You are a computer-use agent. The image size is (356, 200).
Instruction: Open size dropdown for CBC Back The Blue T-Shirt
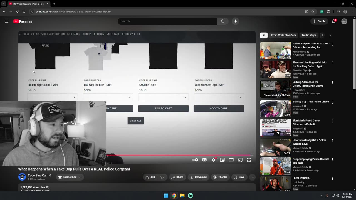pos(108,97)
